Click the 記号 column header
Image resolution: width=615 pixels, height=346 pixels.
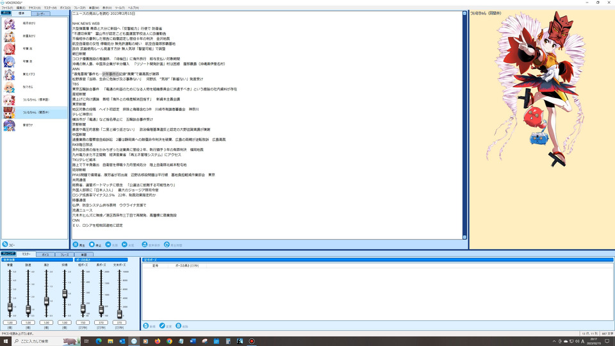pyautogui.click(x=155, y=265)
